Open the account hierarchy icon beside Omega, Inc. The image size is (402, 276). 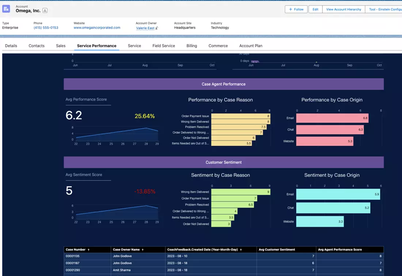point(45,11)
